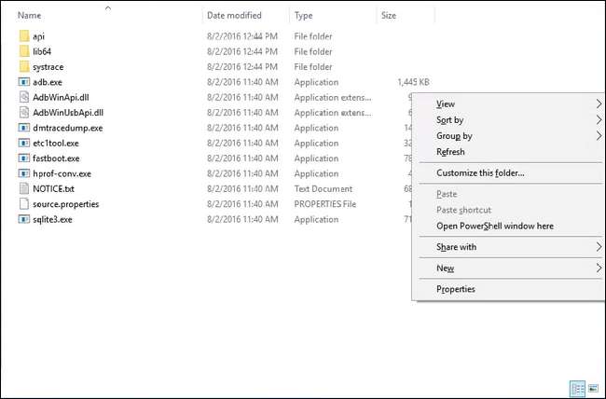Click Application extens... type of AdbWinApi.dll
Screen dimensions: 606x399
(x=333, y=98)
